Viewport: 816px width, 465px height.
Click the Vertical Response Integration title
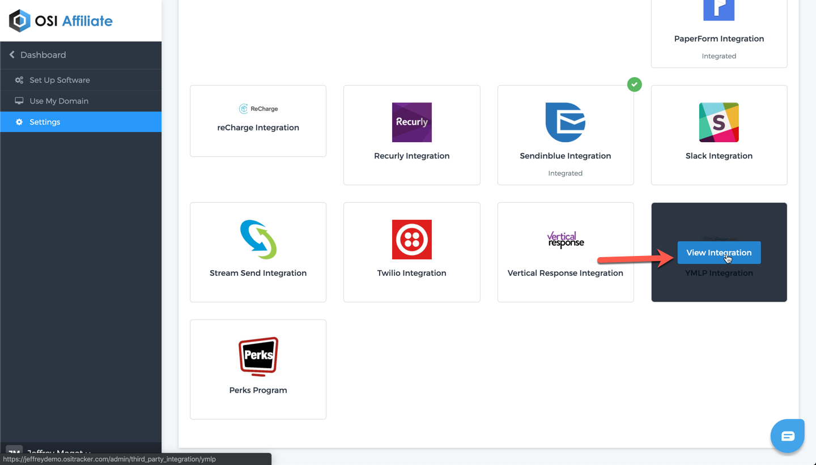(566, 273)
